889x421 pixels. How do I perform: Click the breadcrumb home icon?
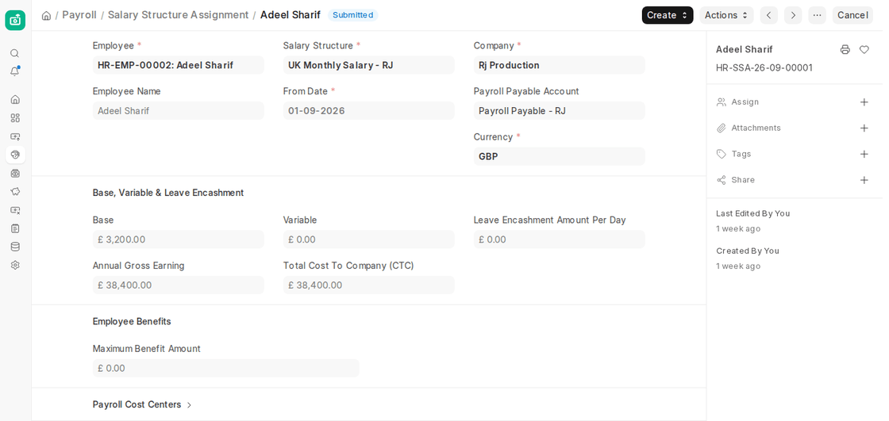click(47, 15)
